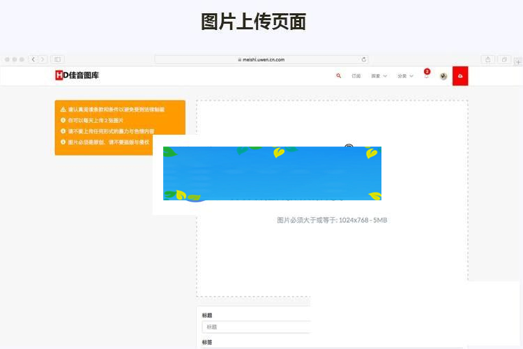Screen dimensions: 523x349
Task: Click the page reload icon in address bar
Action: (x=363, y=59)
